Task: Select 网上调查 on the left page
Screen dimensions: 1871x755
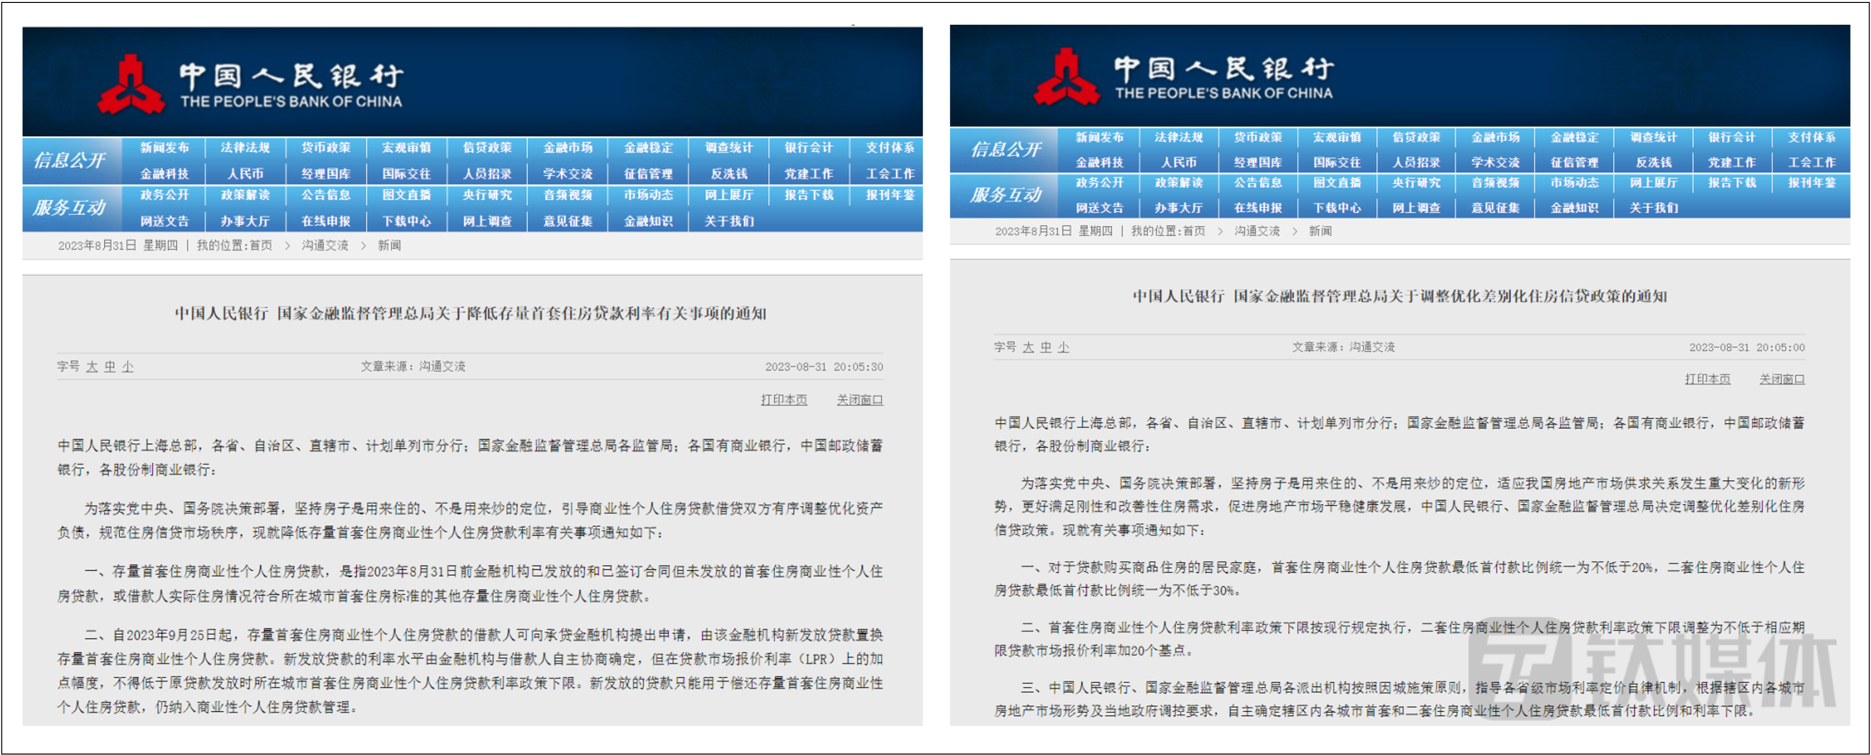Action: tap(487, 221)
